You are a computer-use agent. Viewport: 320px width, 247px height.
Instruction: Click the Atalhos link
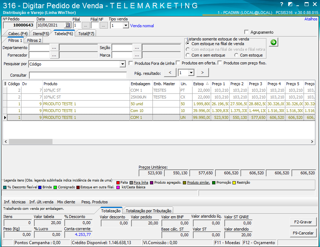tap(311, 19)
